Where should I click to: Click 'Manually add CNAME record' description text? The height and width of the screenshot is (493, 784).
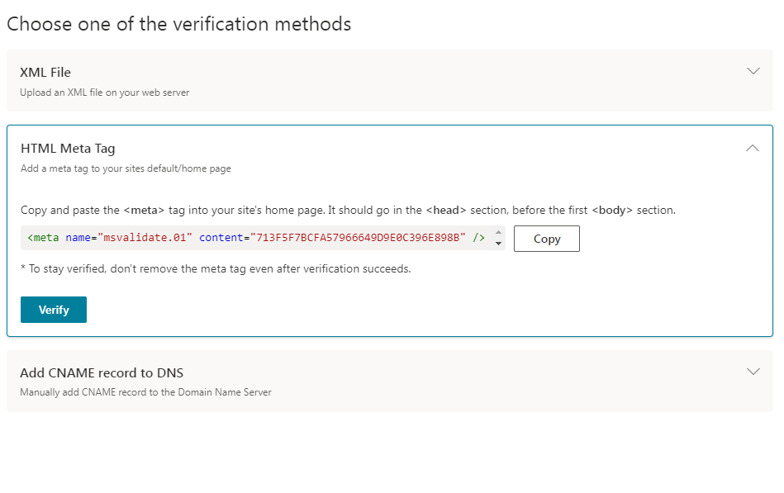(x=145, y=392)
